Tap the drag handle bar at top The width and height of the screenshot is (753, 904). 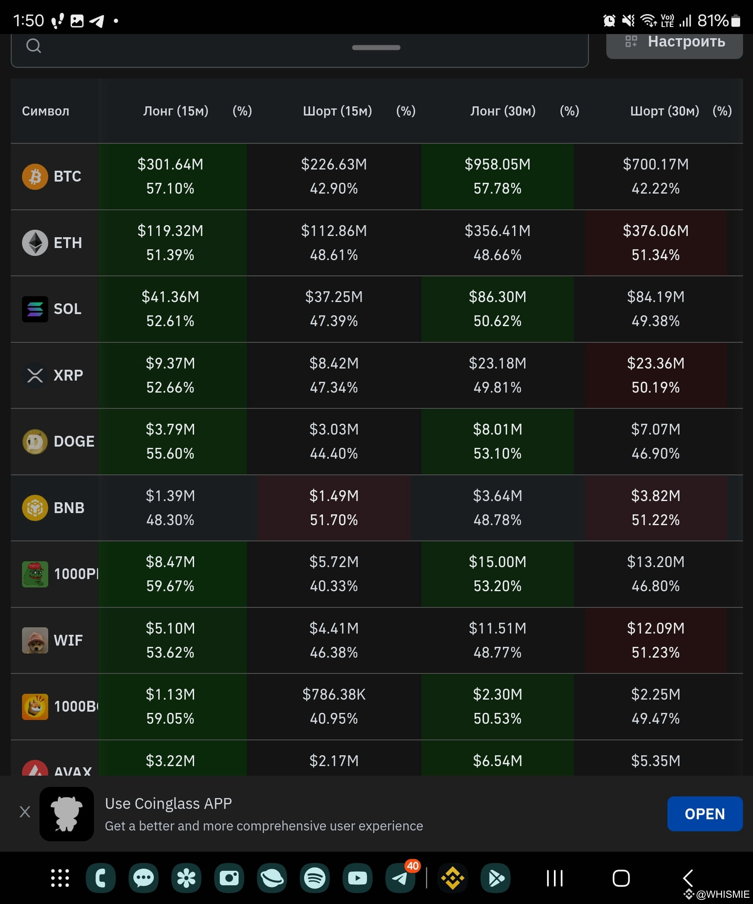(x=376, y=47)
